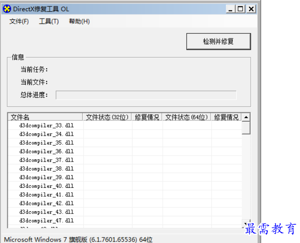
Task: Select the d3dcompiler_36.dll row
Action: [x=125, y=151]
